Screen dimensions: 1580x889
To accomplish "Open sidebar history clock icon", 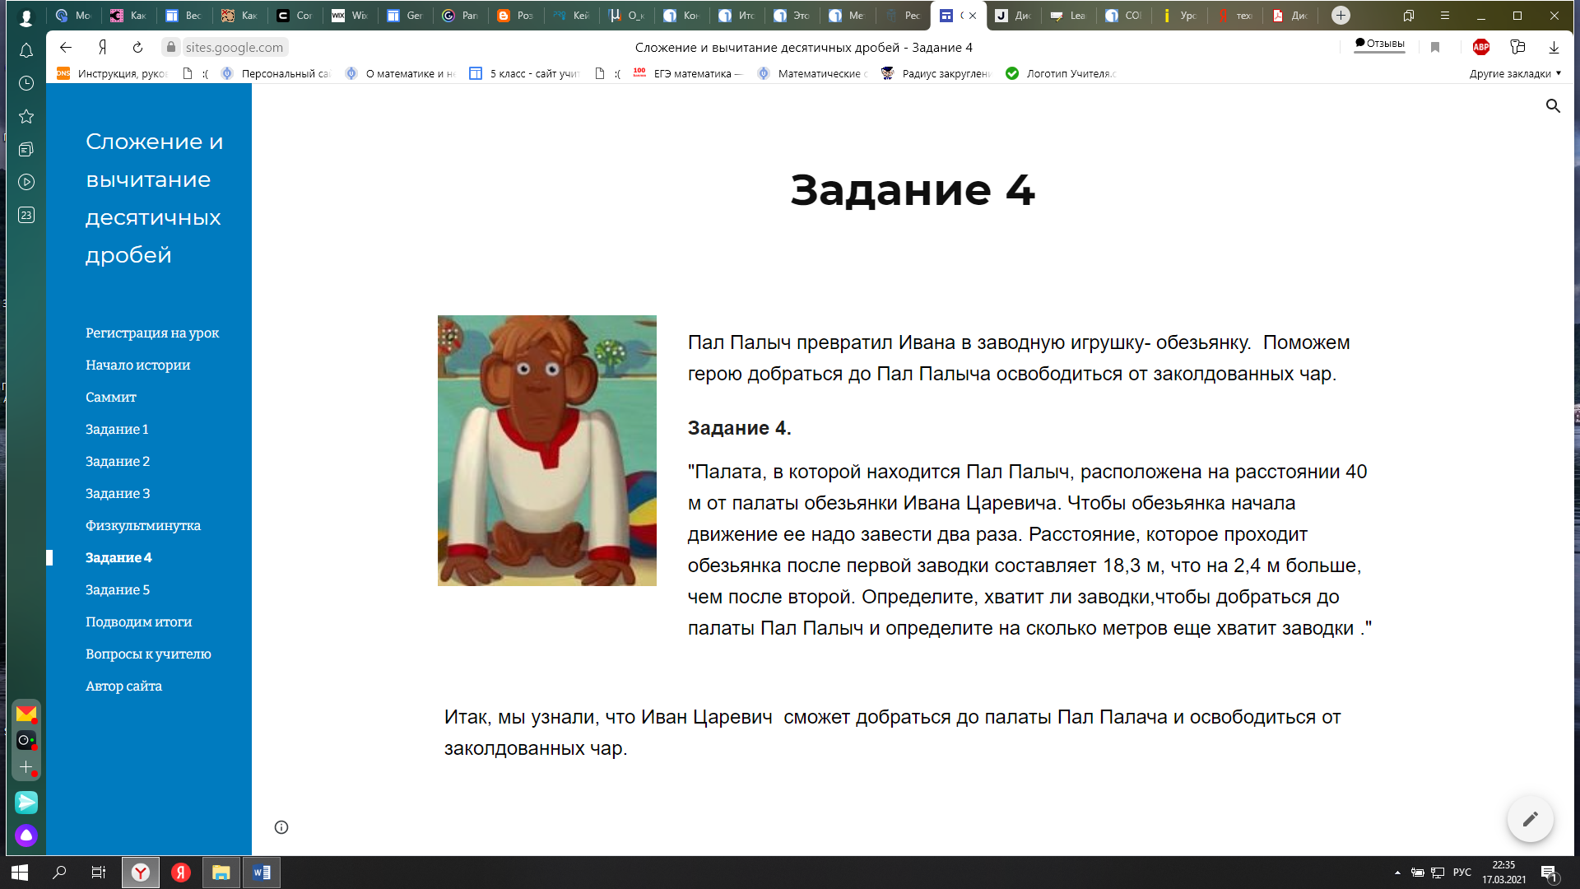I will pos(26,83).
